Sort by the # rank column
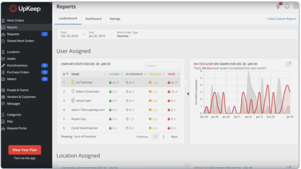This screenshot has height=169, width=301. point(66,74)
